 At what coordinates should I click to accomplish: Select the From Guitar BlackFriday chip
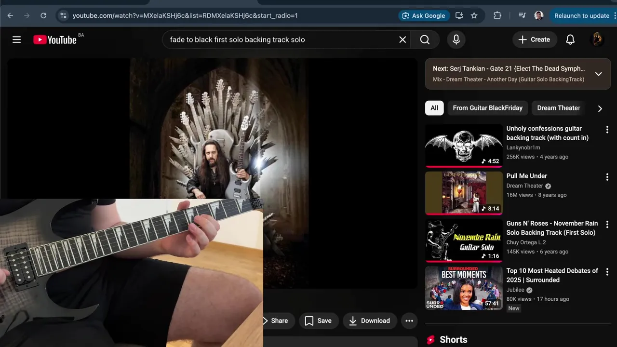click(x=487, y=108)
